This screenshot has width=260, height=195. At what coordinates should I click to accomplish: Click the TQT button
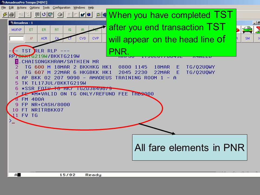click(96, 30)
